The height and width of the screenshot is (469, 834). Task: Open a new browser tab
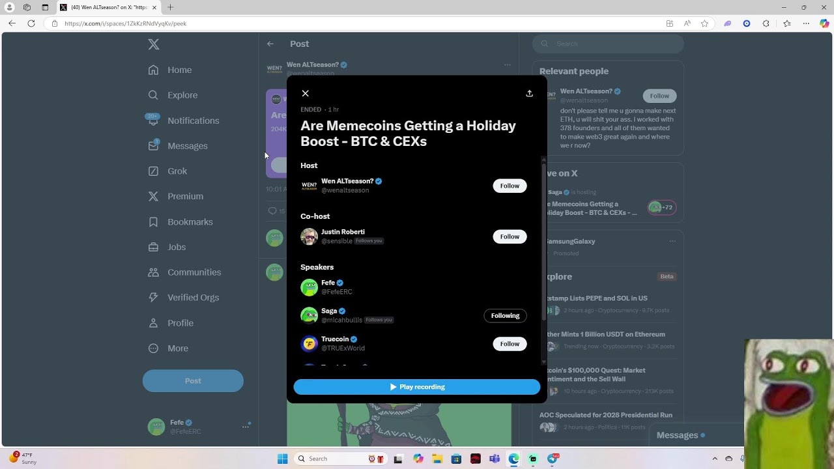(x=170, y=7)
